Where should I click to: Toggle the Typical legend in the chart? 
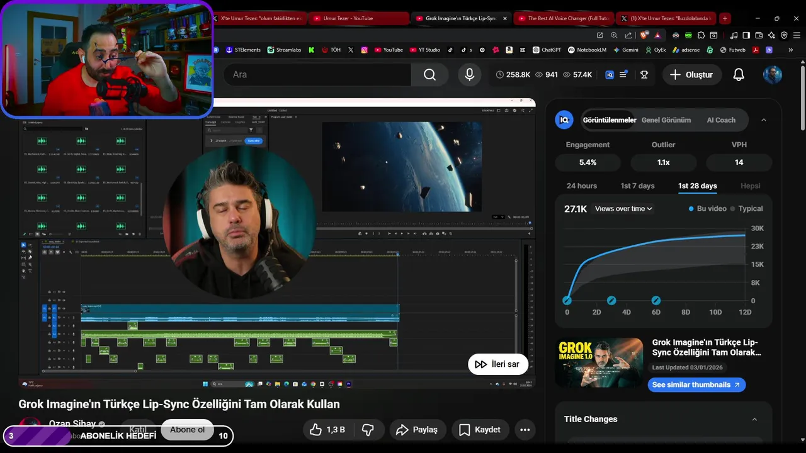[747, 208]
